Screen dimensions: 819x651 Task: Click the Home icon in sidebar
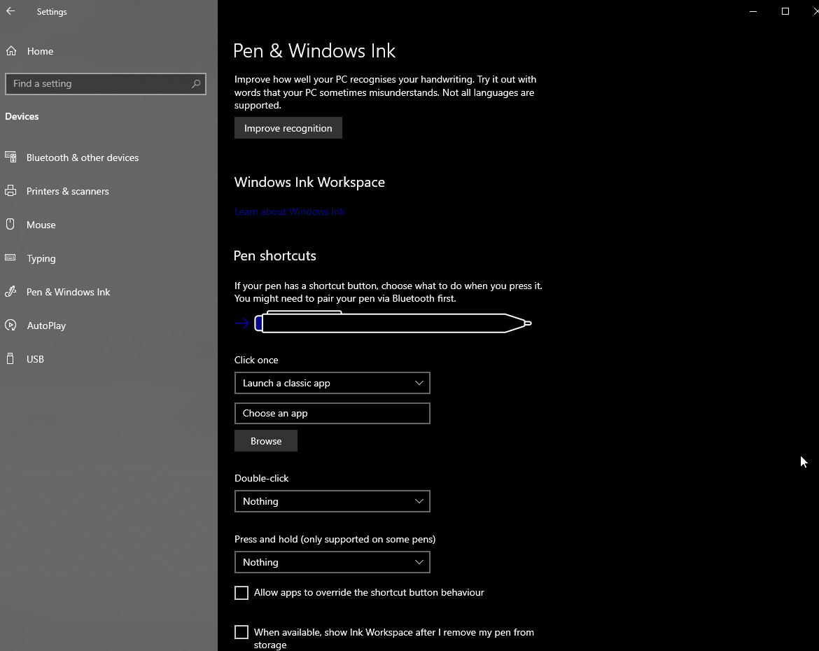coord(10,51)
